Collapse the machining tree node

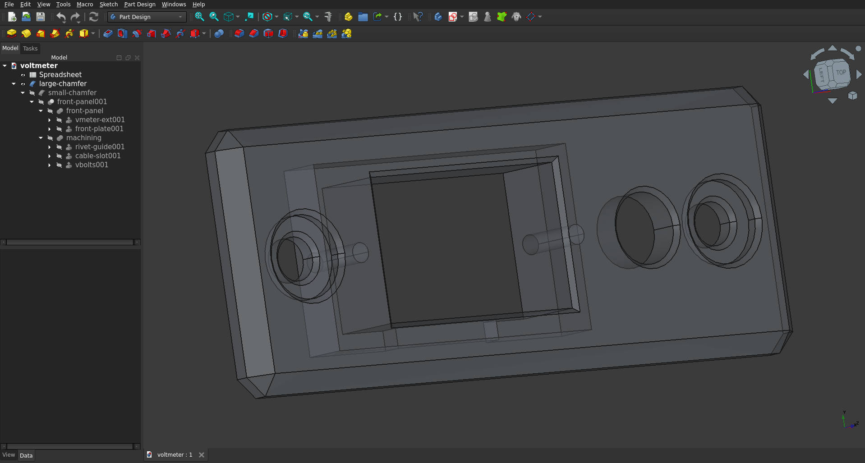pyautogui.click(x=41, y=138)
